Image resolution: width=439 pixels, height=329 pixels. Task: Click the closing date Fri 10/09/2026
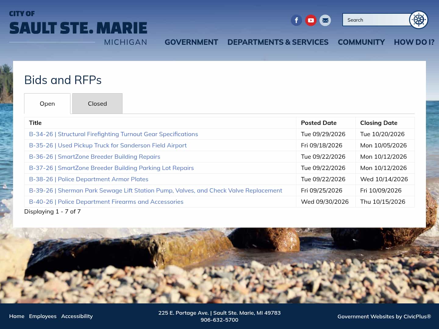(x=381, y=190)
